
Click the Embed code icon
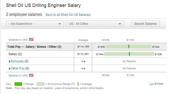pos(151,84)
